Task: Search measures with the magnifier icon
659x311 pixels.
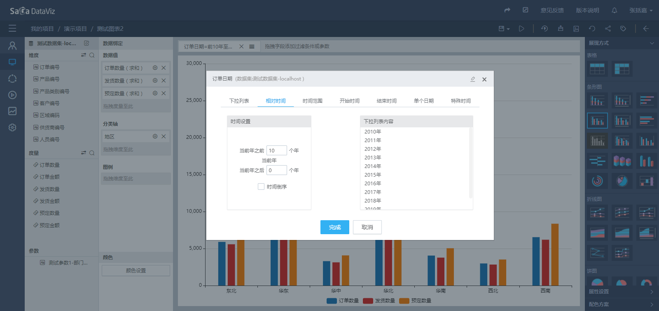Action: [x=92, y=153]
